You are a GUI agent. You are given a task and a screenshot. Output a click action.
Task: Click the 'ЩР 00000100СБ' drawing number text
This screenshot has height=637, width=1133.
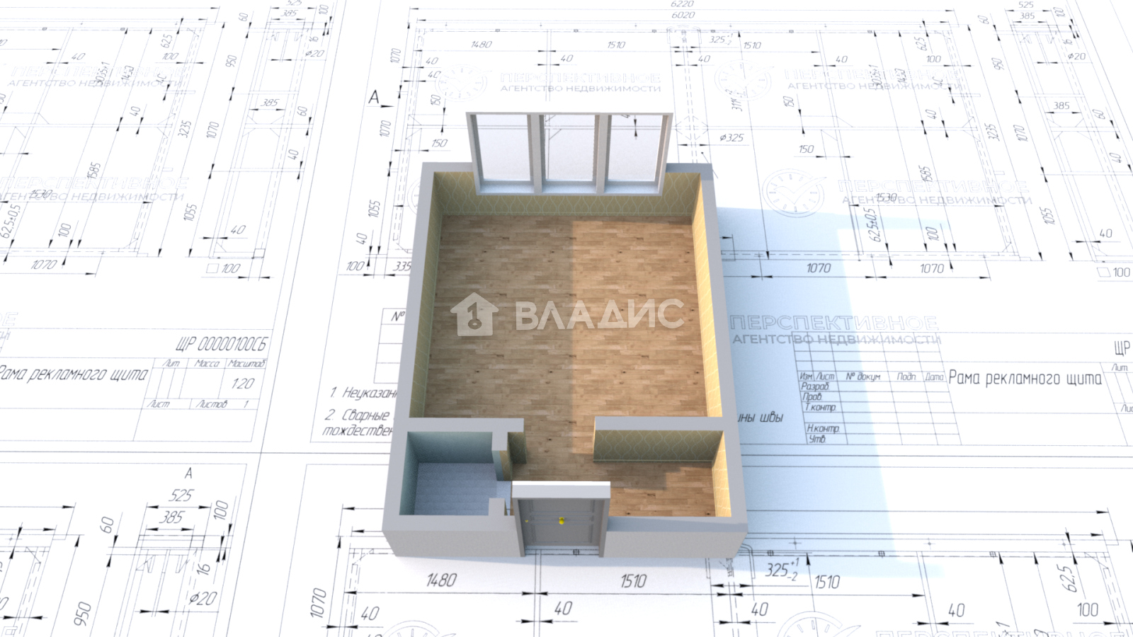[x=222, y=345]
